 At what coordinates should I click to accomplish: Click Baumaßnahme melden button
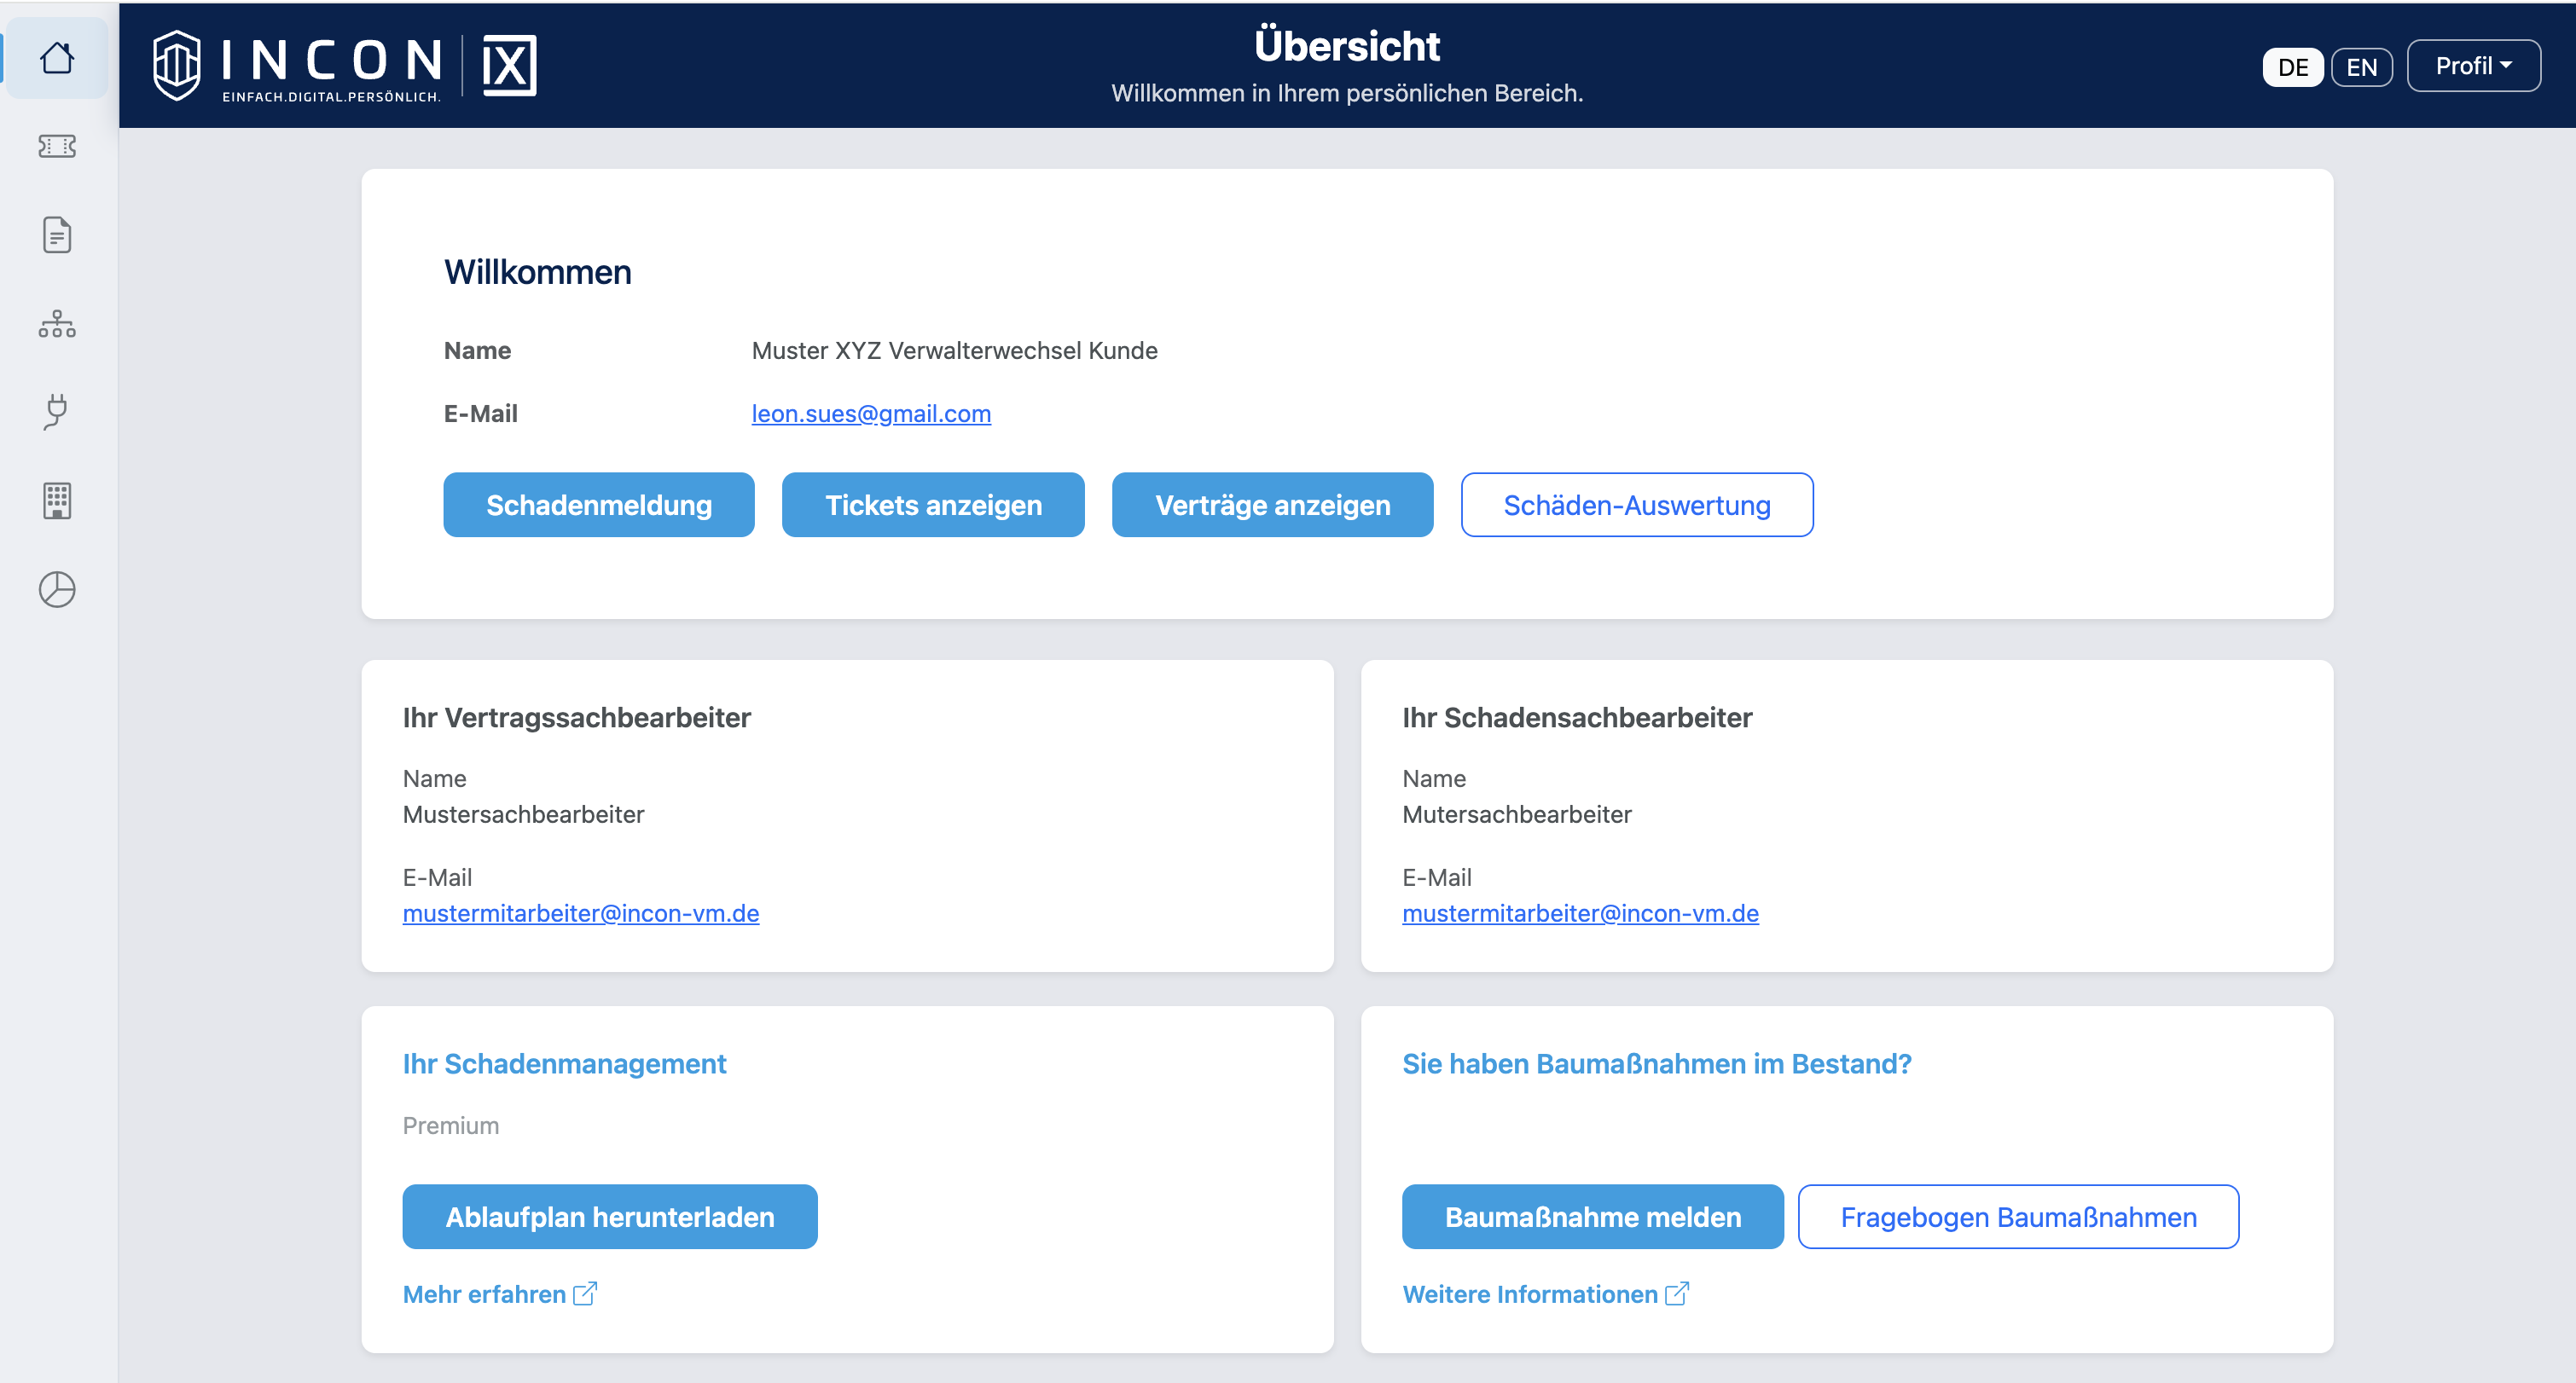pos(1593,1217)
